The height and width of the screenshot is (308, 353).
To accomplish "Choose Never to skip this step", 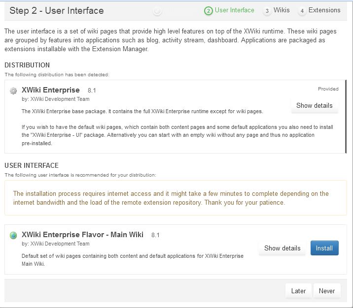I will click(x=327, y=291).
